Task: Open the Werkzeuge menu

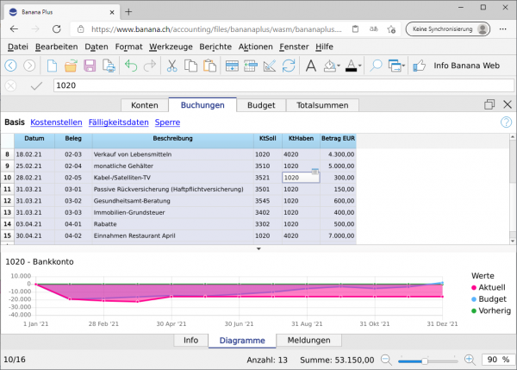Action: [x=171, y=47]
